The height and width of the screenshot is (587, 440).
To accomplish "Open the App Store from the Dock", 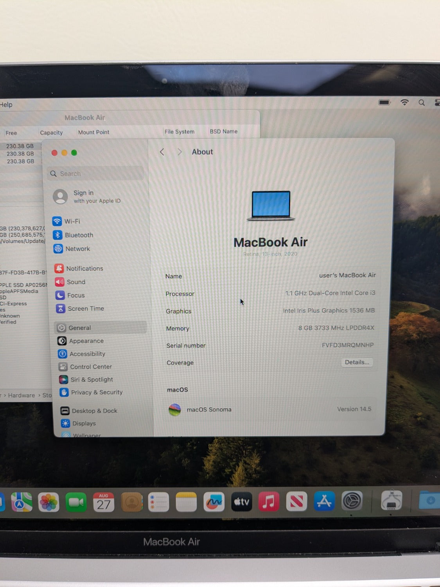I will point(324,501).
